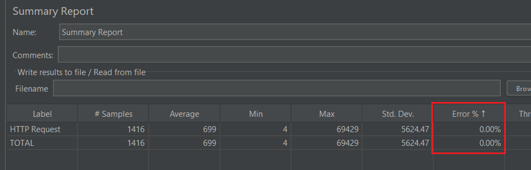Select the TOTAL row label
531x170 pixels.
tap(22, 143)
